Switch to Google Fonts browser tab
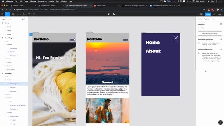 pyautogui.click(x=106, y=6)
